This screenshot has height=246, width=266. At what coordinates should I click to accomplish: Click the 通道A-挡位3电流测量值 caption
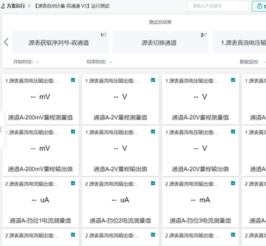(x=201, y=220)
